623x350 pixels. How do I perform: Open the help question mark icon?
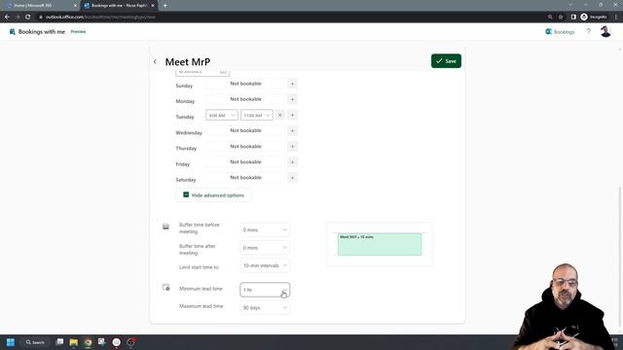588,32
